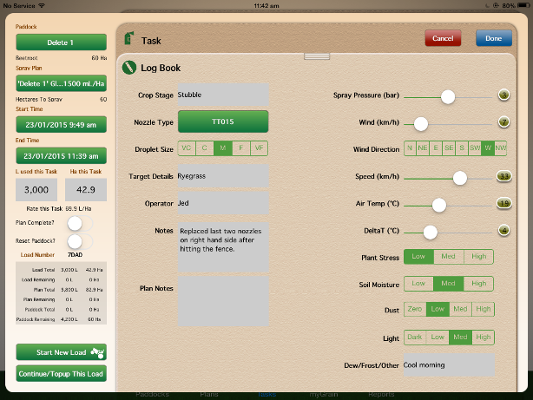Tap the Spray Pressure value badge
Screen dimensions: 533x400
point(503,96)
